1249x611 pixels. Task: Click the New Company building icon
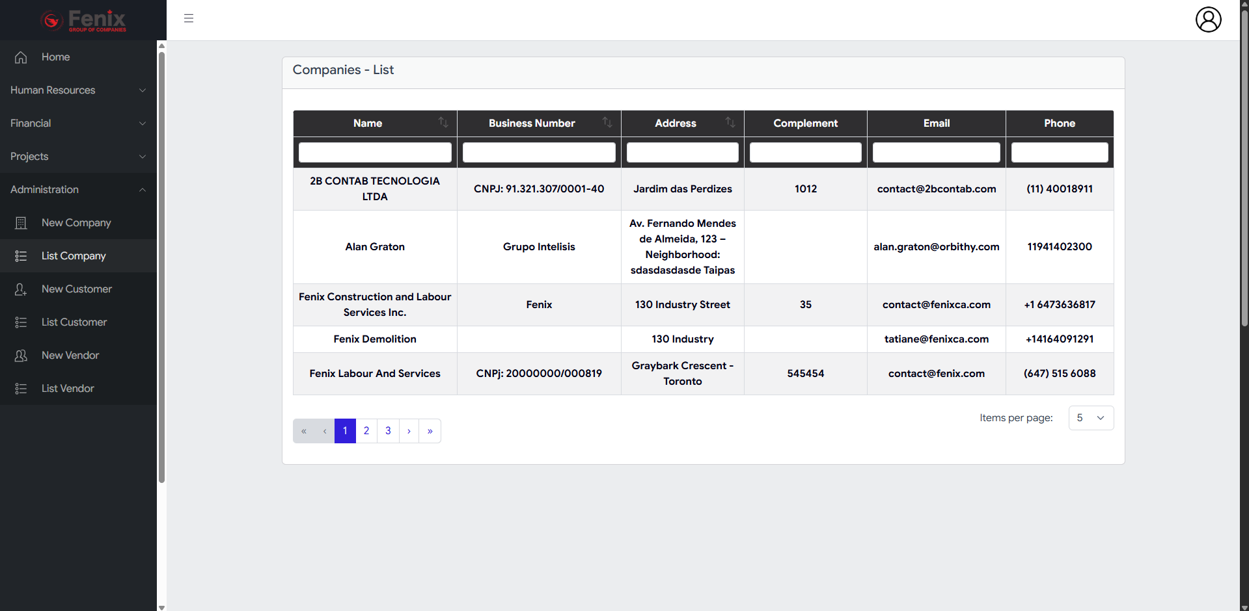pos(21,223)
